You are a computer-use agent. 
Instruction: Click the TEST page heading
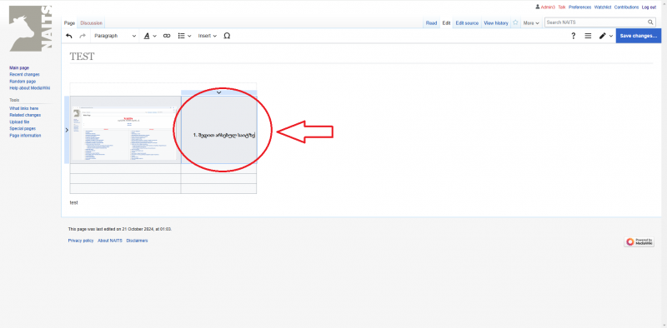tap(82, 57)
